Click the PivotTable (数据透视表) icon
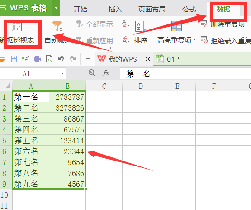Viewport: 251px width, 210px height. (17, 27)
